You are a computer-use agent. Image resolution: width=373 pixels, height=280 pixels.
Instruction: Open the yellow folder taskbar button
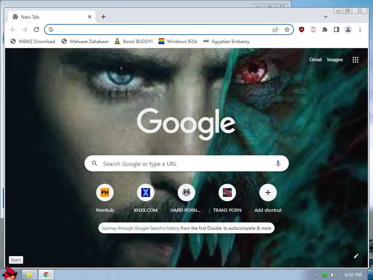[x=30, y=275]
